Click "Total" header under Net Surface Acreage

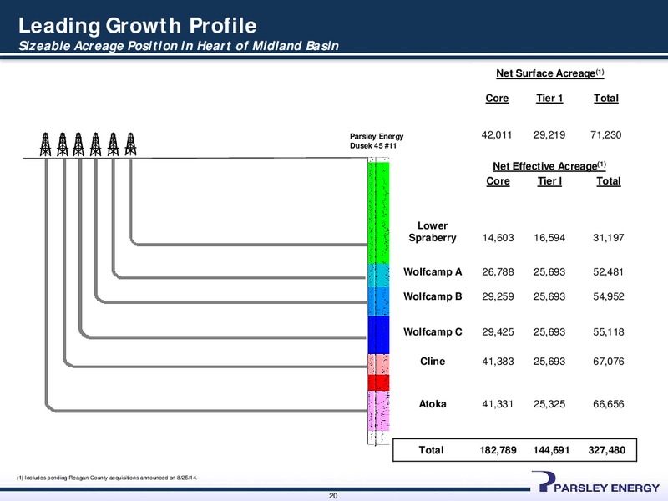(606, 98)
